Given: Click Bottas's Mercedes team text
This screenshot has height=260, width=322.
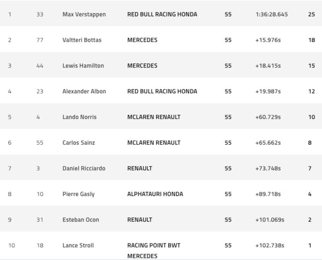Looking at the screenshot, I should tap(142, 40).
